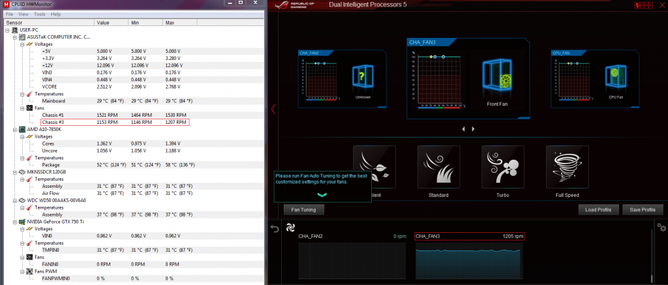Collapse the USER-PC tree root

[7, 29]
